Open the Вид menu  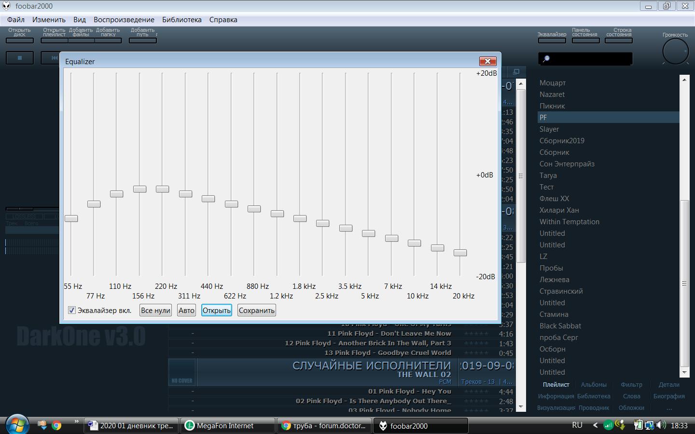[80, 20]
